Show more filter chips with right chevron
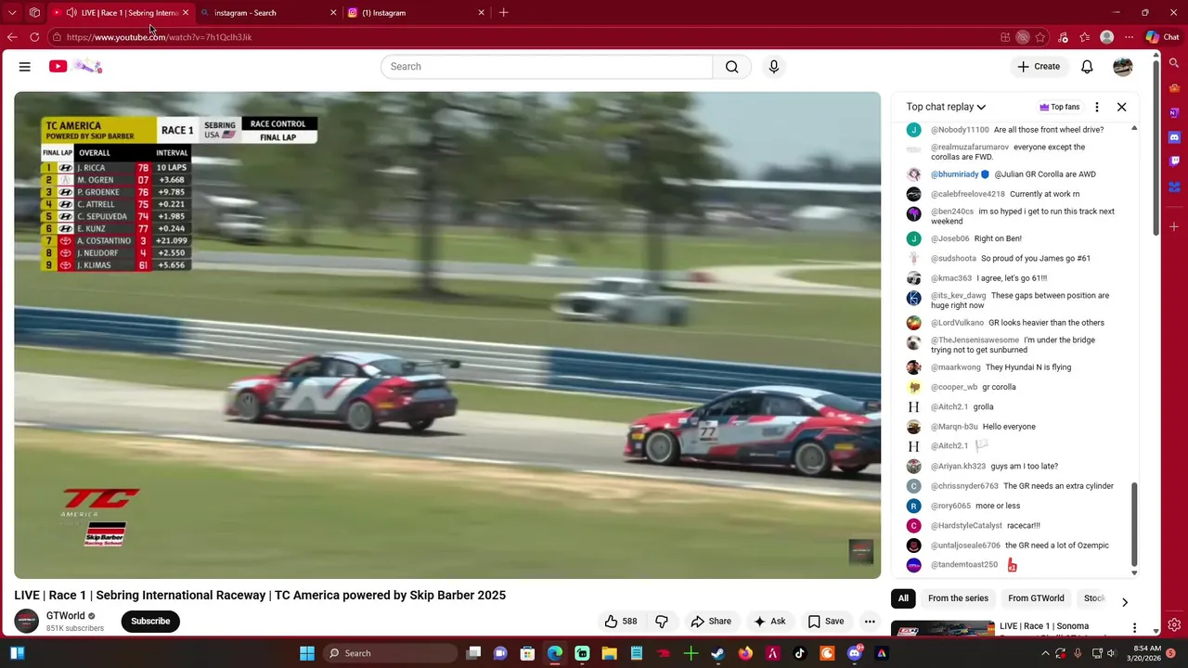This screenshot has height=668, width=1188. [1125, 602]
